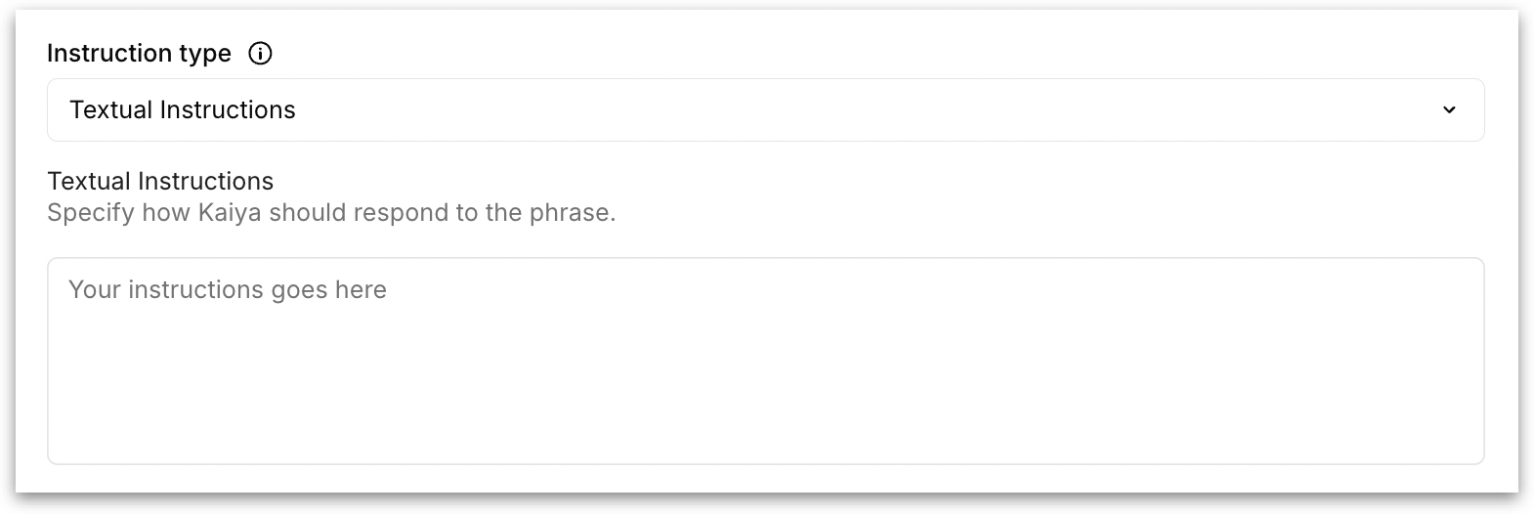This screenshot has height=514, width=1534.
Task: Click the empty lower area of the textarea
Action: pyautogui.click(x=765, y=420)
